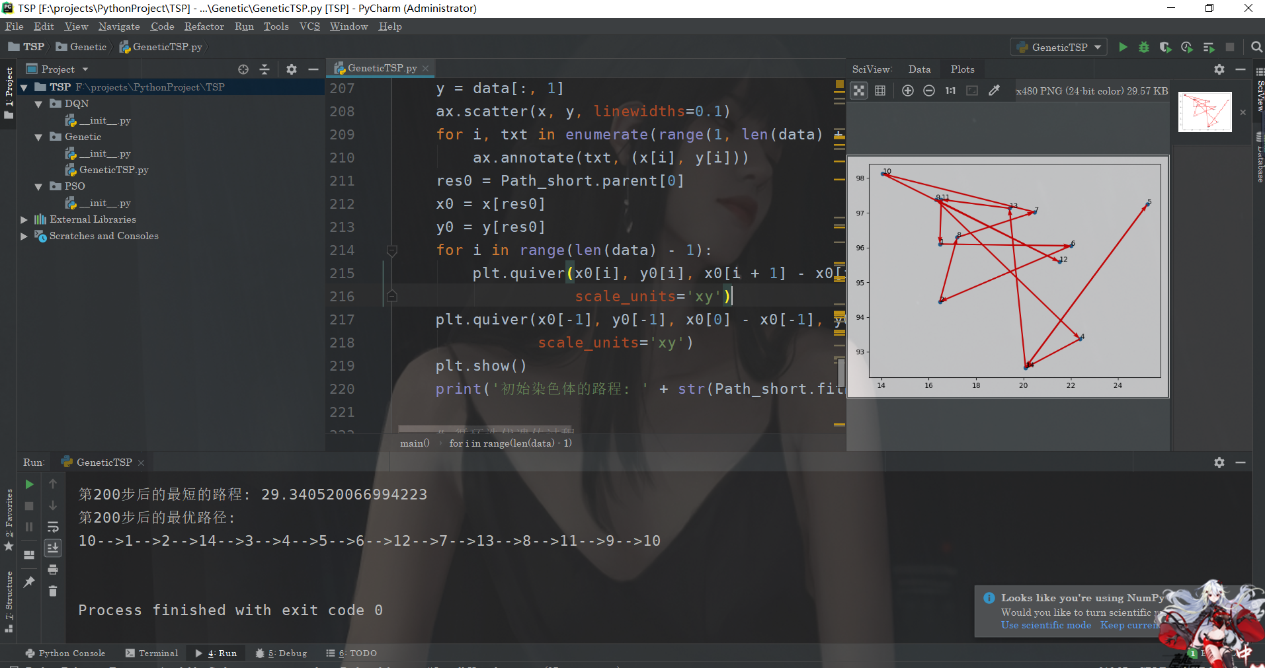Open the Navigate menu
The height and width of the screenshot is (668, 1265).
119,26
